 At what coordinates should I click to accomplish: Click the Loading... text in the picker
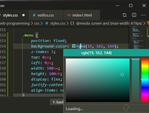pyautogui.click(x=74, y=109)
